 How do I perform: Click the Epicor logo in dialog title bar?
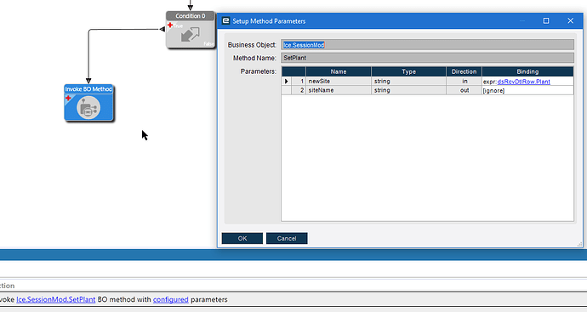[x=225, y=21]
